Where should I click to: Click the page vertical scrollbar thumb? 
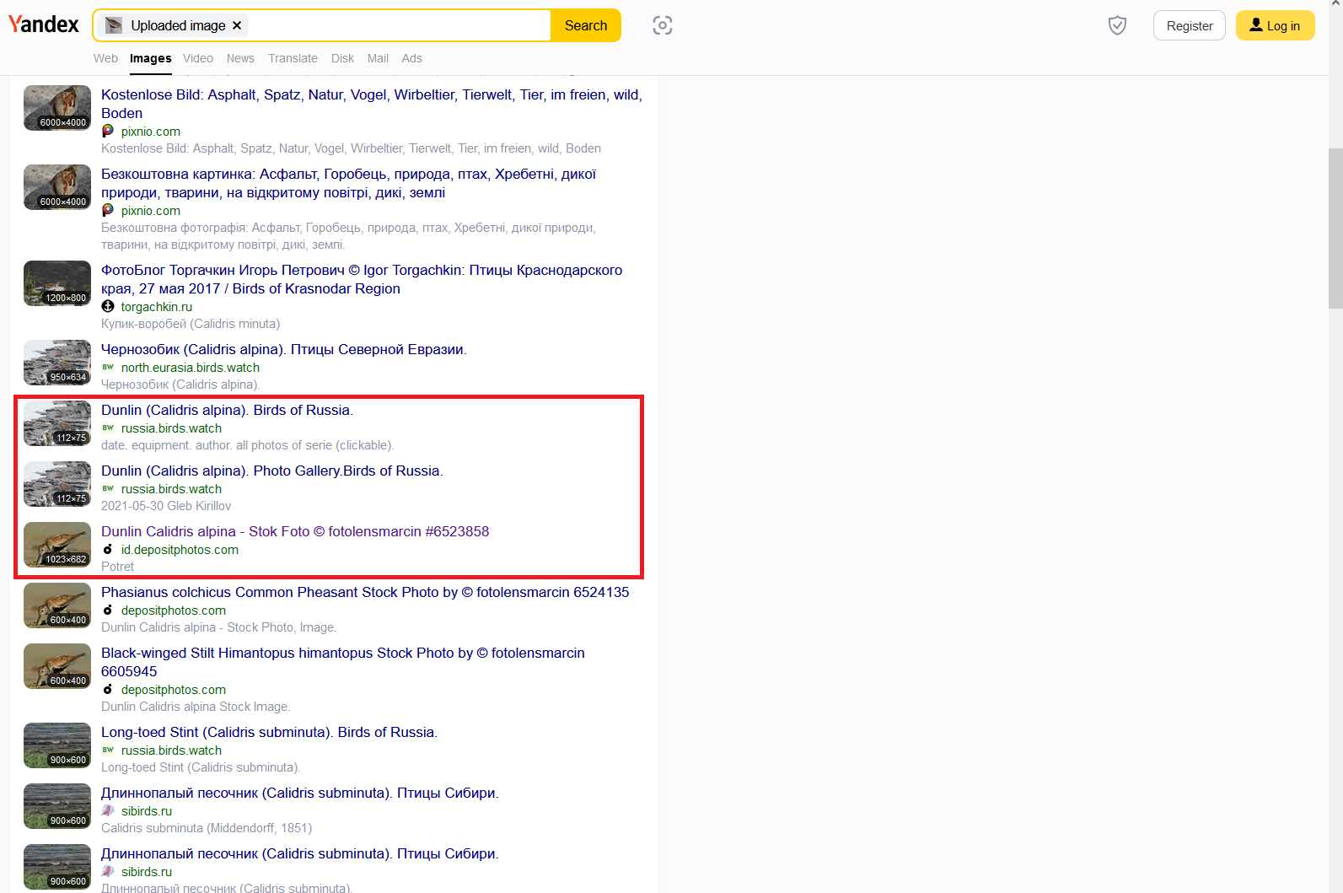1335,229
